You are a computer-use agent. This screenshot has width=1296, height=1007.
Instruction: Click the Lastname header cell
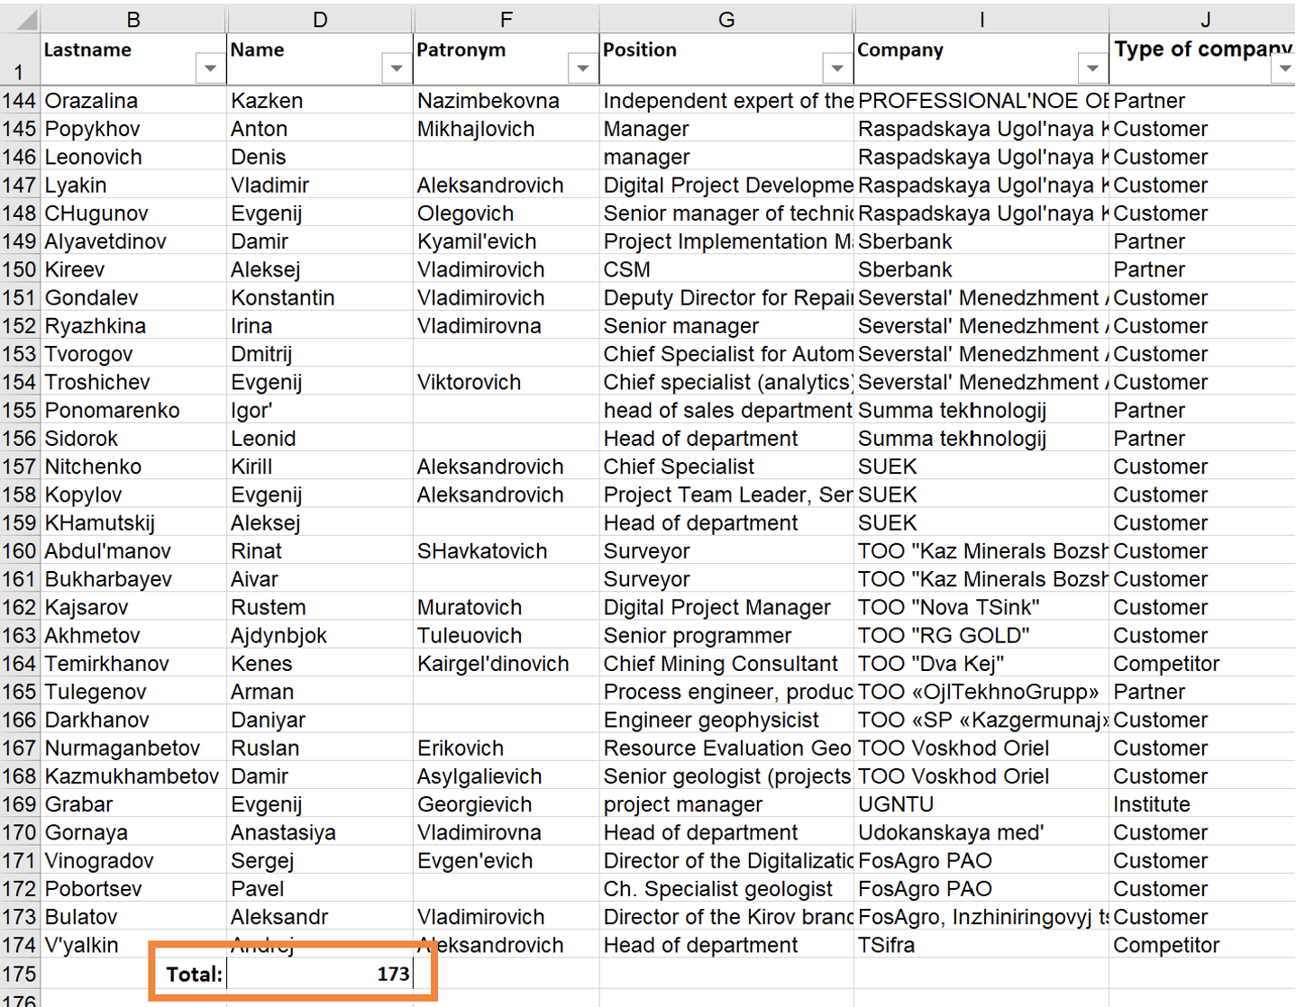(133, 59)
